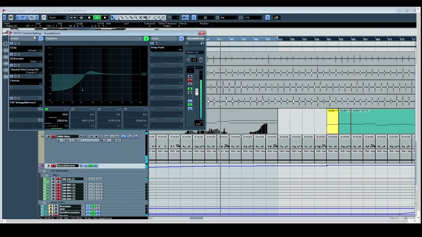Click the horizontal scrollbar below arrangement
Image resolution: width=422 pixels, height=237 pixels.
196,218
